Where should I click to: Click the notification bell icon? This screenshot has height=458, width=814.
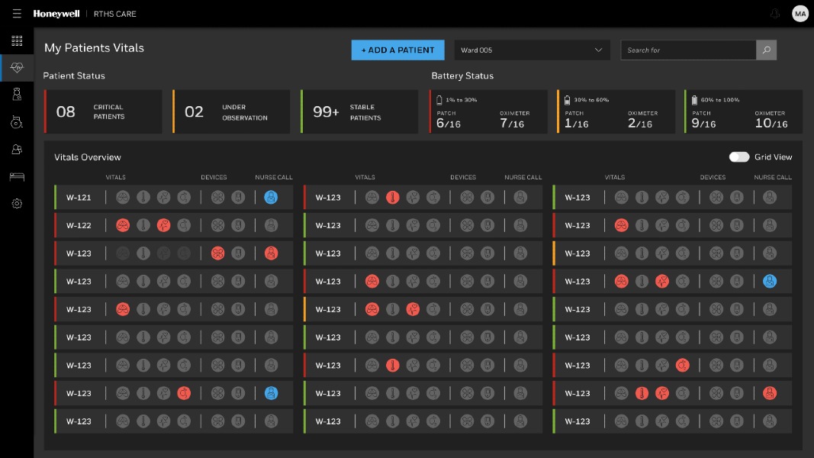click(x=776, y=14)
